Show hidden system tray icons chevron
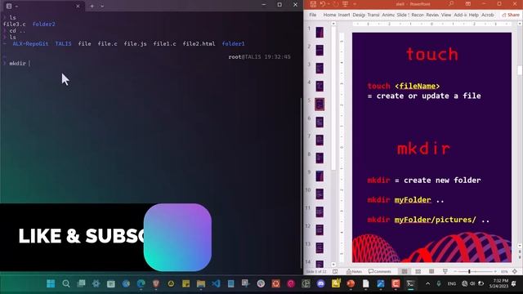 [x=427, y=283]
